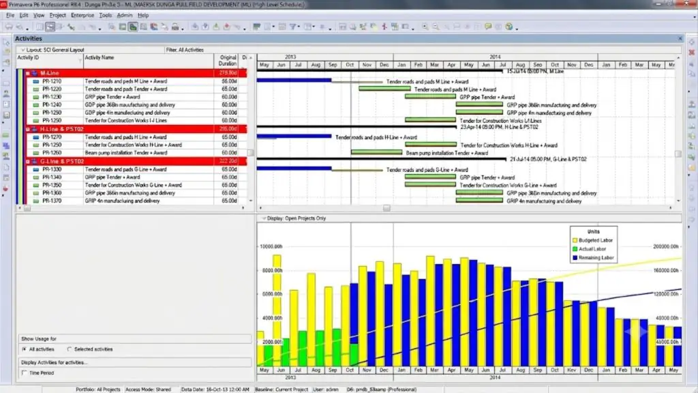Click the Gantt chart vertical scrollbar thumb
Image resolution: width=698 pixels, height=393 pixels.
(678, 154)
